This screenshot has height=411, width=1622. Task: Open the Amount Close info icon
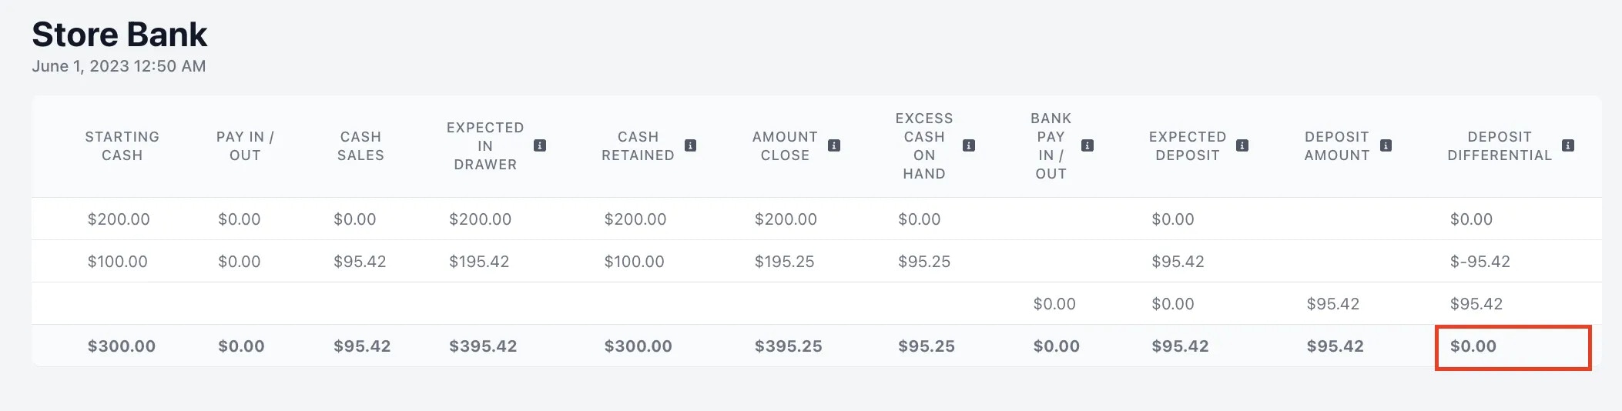[834, 145]
